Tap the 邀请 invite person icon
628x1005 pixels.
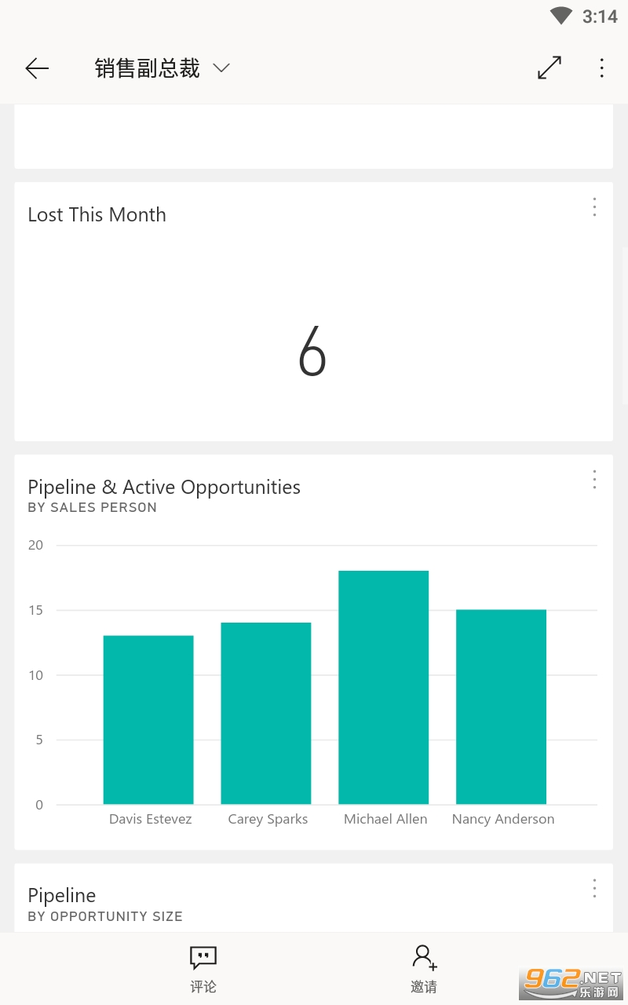click(424, 957)
